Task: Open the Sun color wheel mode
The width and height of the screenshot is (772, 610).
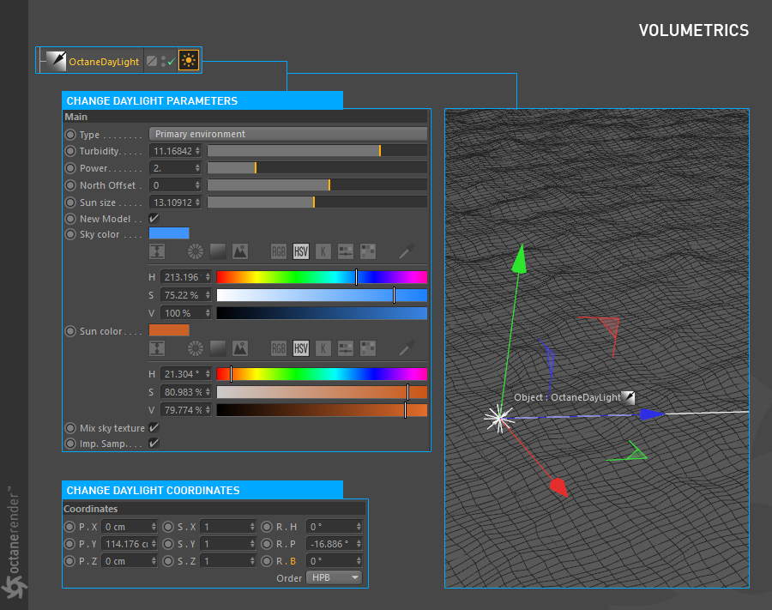Action: [x=195, y=348]
